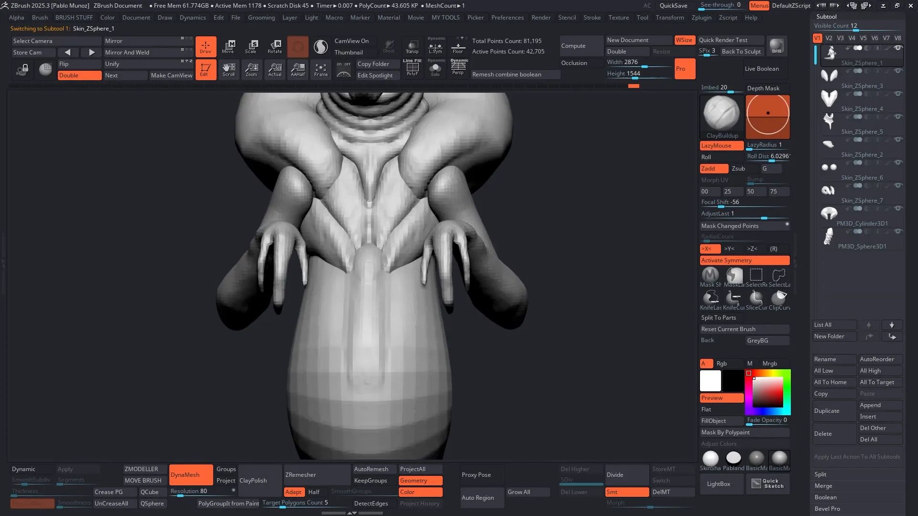Disable Activate Symmetry
This screenshot has width=918, height=516.
(744, 260)
